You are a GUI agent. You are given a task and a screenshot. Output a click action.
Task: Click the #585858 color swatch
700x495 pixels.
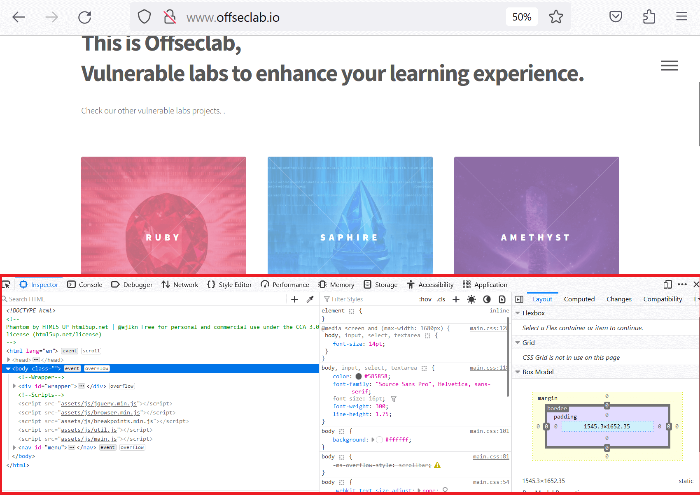(359, 376)
